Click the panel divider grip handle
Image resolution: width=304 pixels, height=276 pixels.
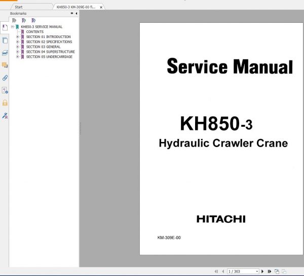point(80,128)
